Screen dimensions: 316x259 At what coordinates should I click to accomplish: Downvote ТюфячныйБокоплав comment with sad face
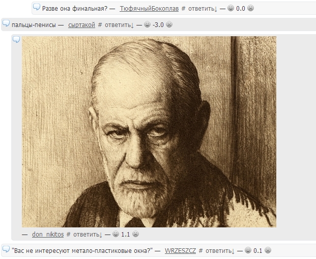click(x=250, y=8)
